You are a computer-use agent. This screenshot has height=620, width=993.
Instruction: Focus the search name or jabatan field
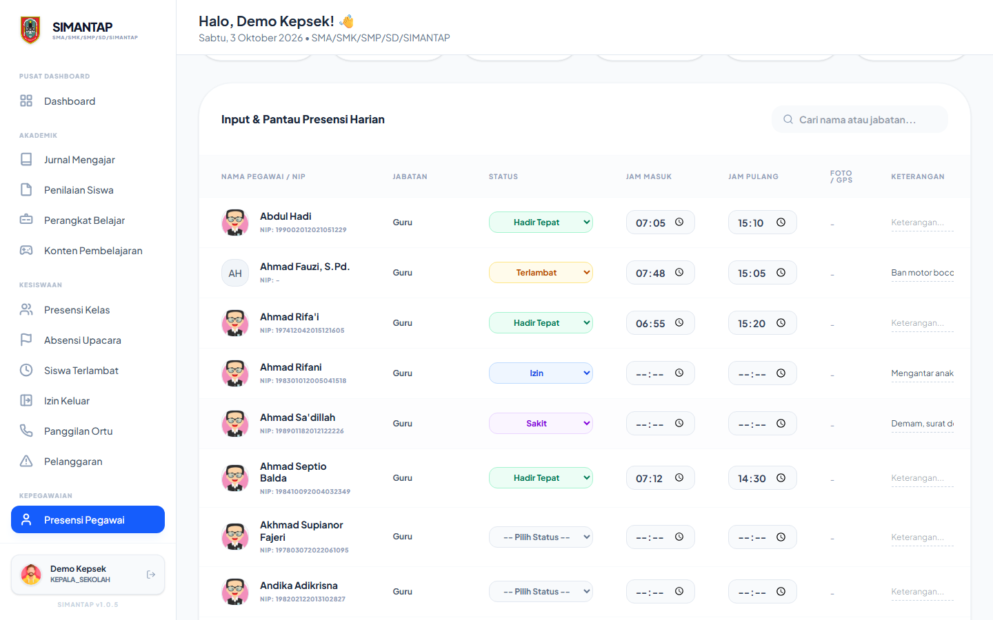point(859,119)
